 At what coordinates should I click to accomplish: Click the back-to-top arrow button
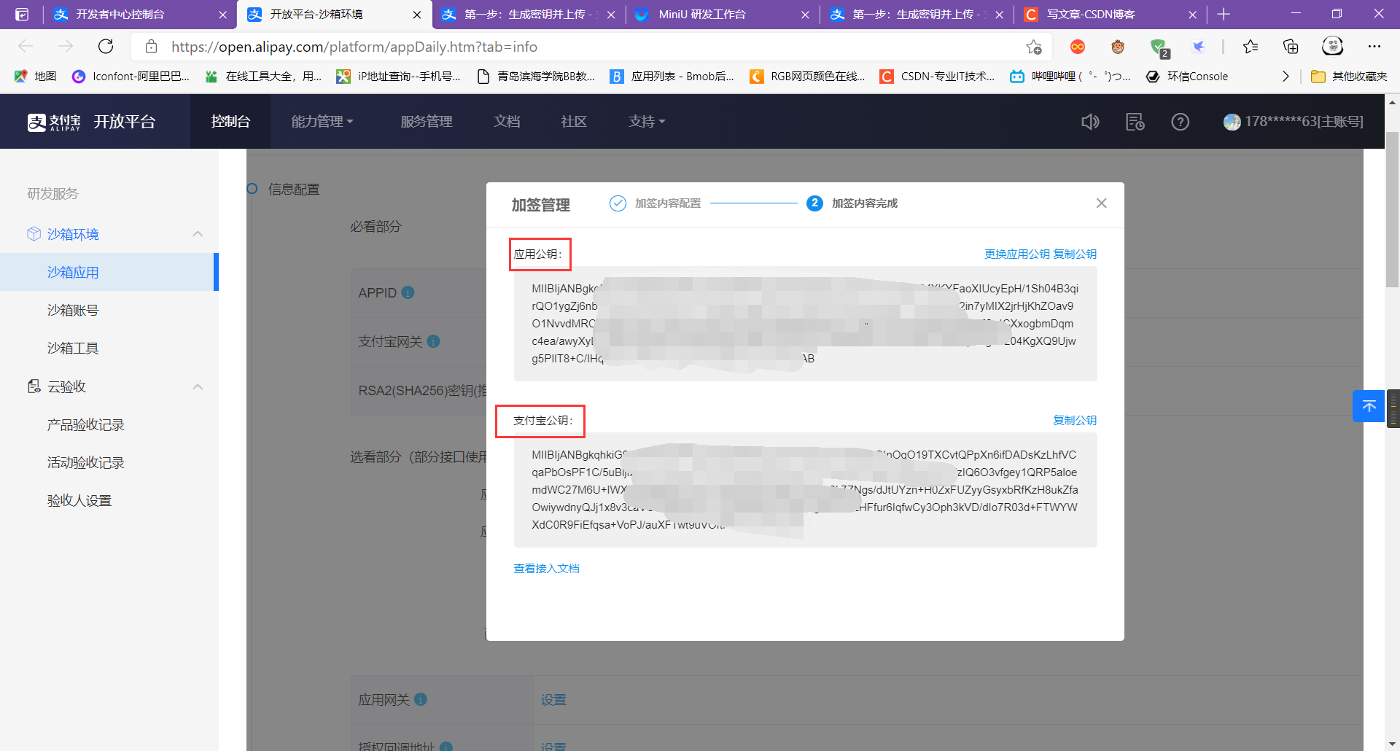tap(1369, 406)
